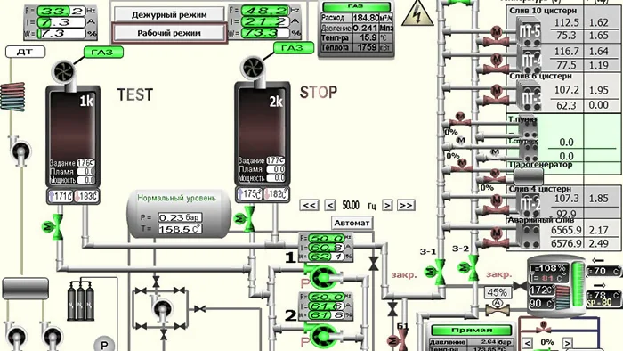Screen dimensions: 623x351
Task: Click the STOP status text of boiler 2k
Action: click(x=319, y=93)
